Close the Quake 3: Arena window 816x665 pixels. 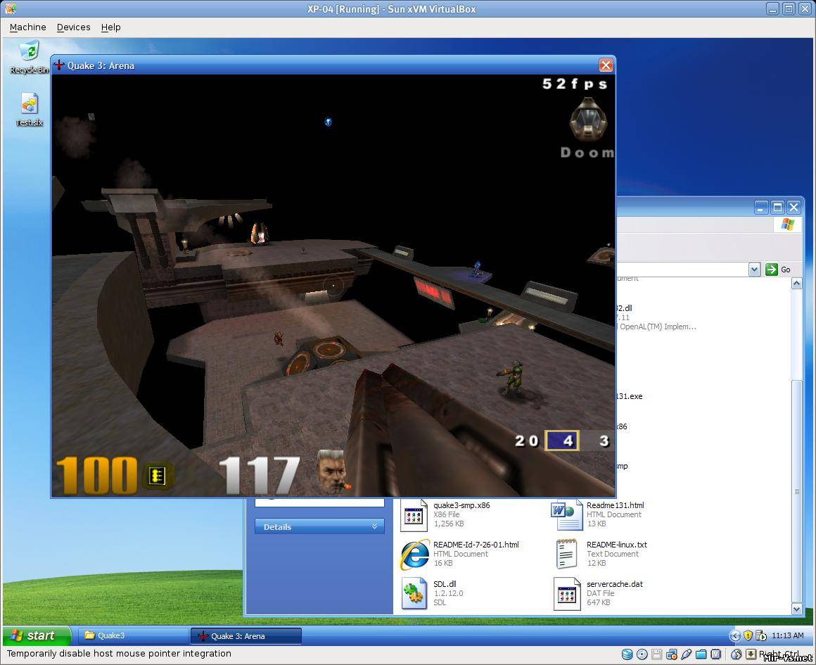point(606,65)
